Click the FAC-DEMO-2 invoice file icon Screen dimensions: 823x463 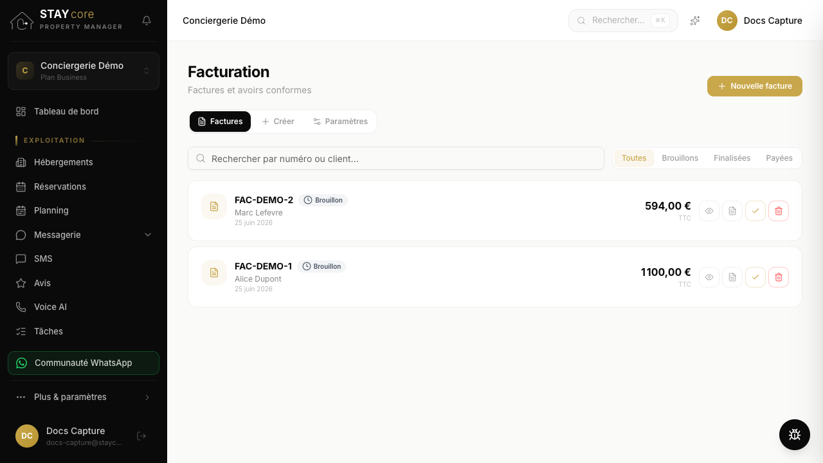click(x=214, y=206)
